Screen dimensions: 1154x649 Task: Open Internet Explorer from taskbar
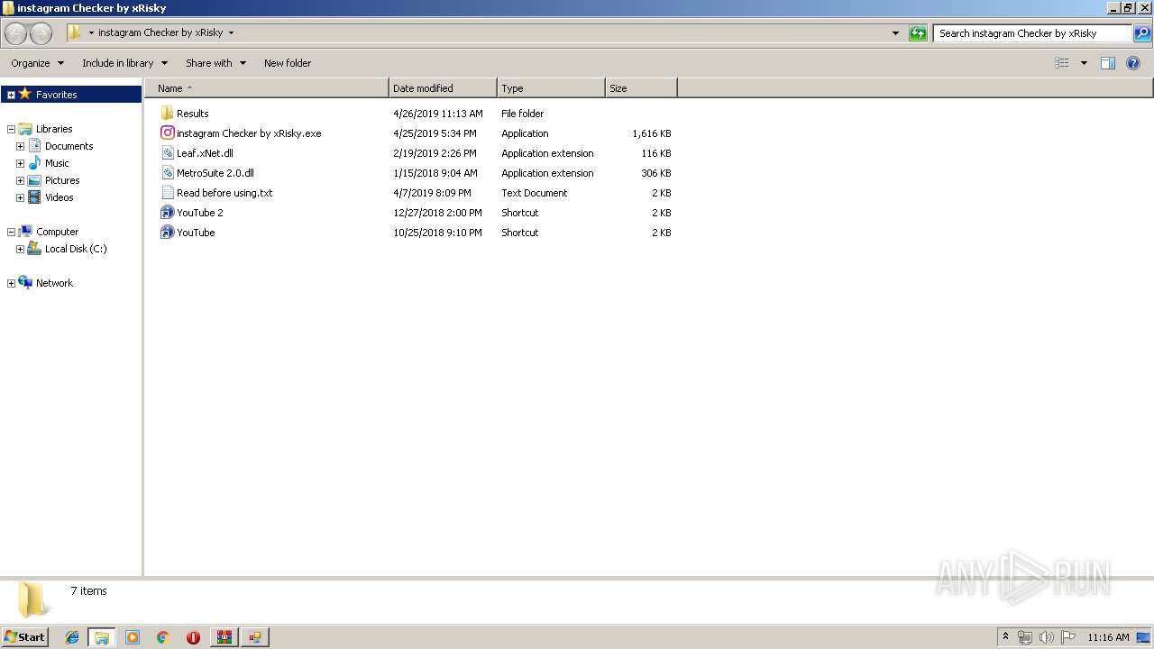[x=72, y=637]
